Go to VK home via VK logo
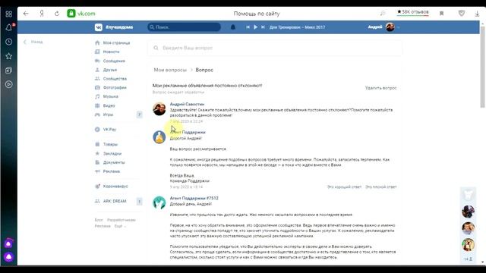Viewport: 486px width, 273px height. click(98, 27)
